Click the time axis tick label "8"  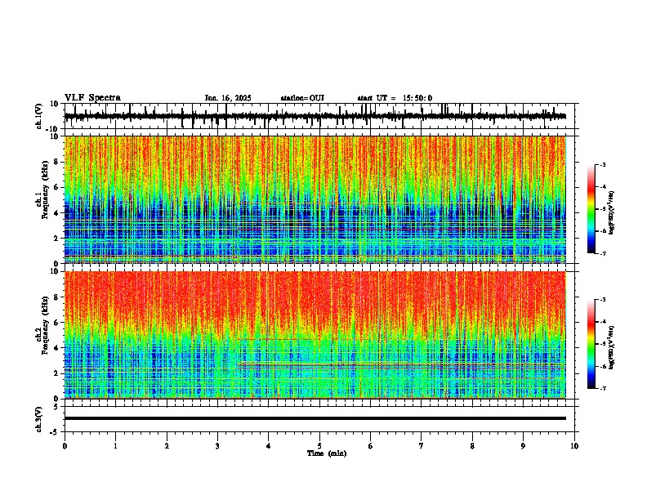pos(472,446)
